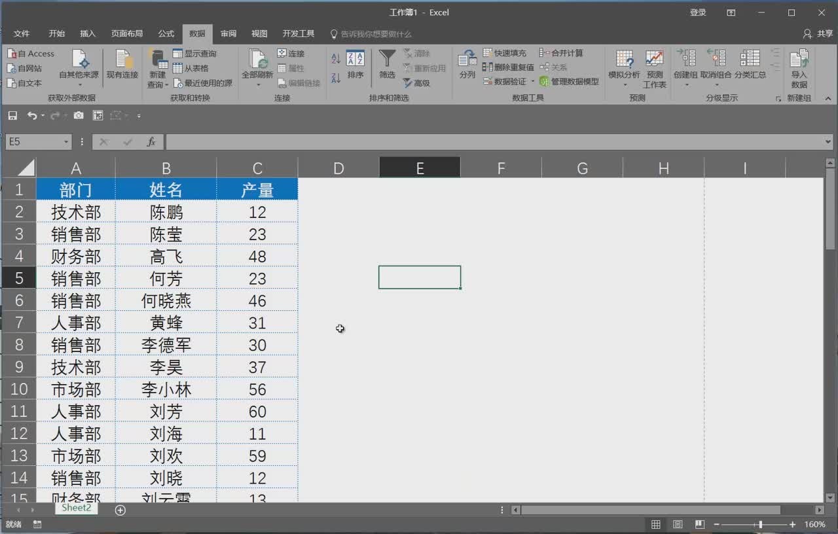Image resolution: width=838 pixels, height=534 pixels.
Task: Click the 显示查询 show queries button
Action: (194, 54)
